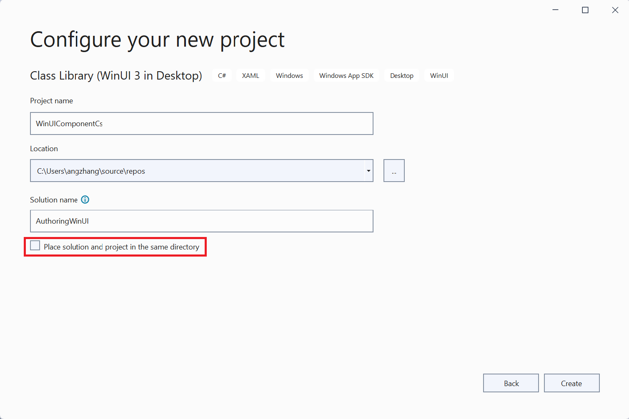Go back using the Back button
The width and height of the screenshot is (629, 419).
511,383
